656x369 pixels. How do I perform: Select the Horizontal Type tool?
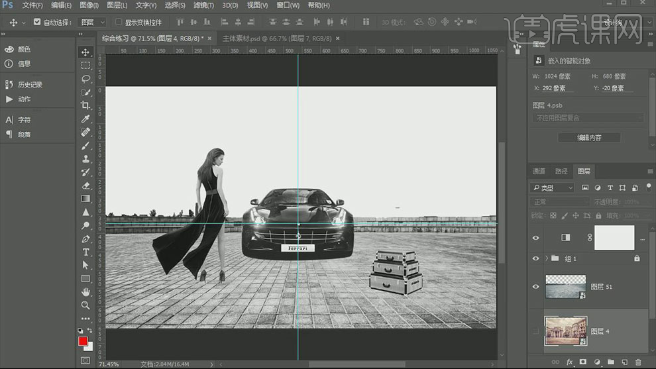pos(85,252)
